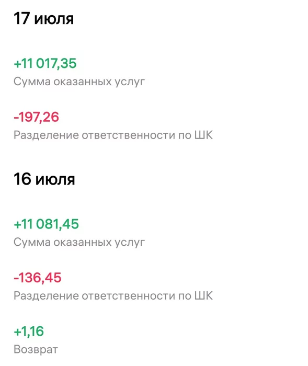This screenshot has height=366, width=308.
Task: Click the word ответственности below -136,45
Action: pos(129,296)
